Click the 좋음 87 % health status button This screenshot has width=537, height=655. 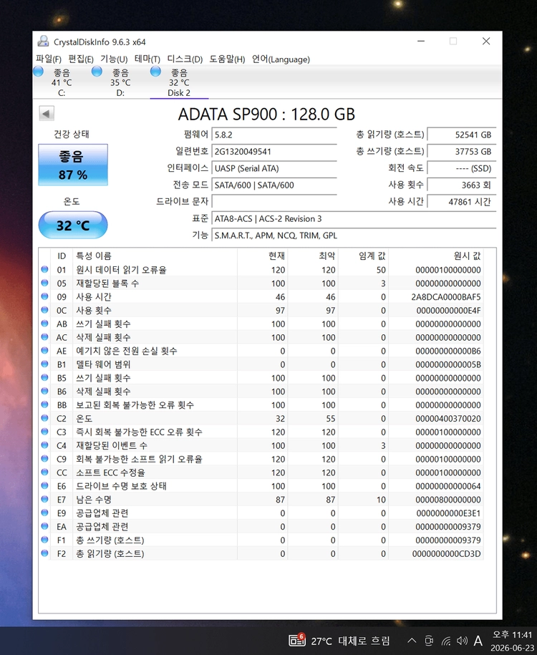click(x=73, y=165)
